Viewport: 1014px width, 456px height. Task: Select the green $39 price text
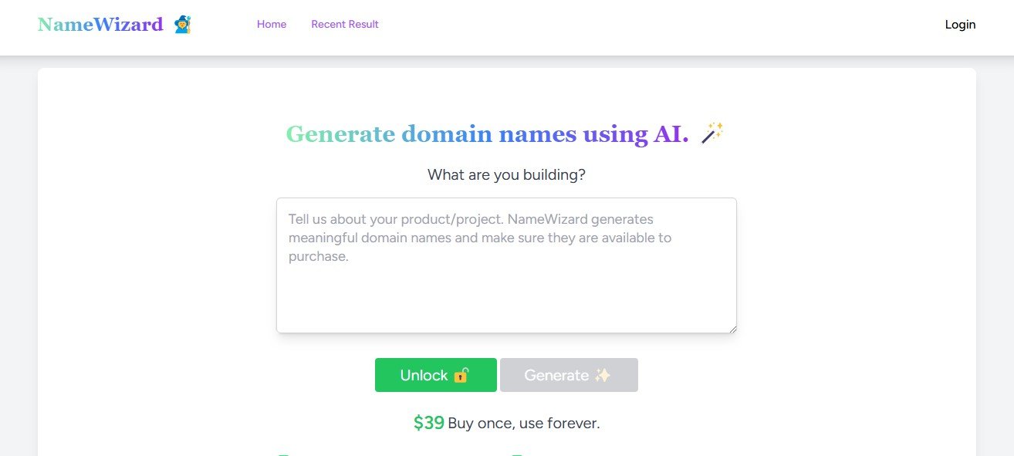429,423
